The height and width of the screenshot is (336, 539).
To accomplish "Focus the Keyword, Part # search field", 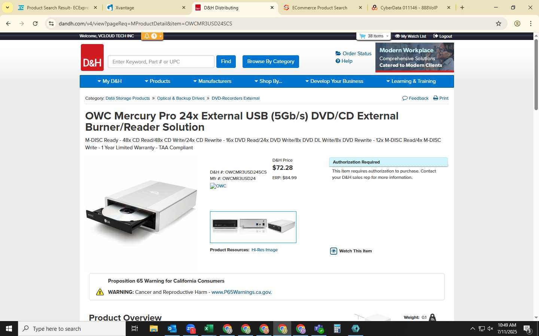I will [161, 62].
